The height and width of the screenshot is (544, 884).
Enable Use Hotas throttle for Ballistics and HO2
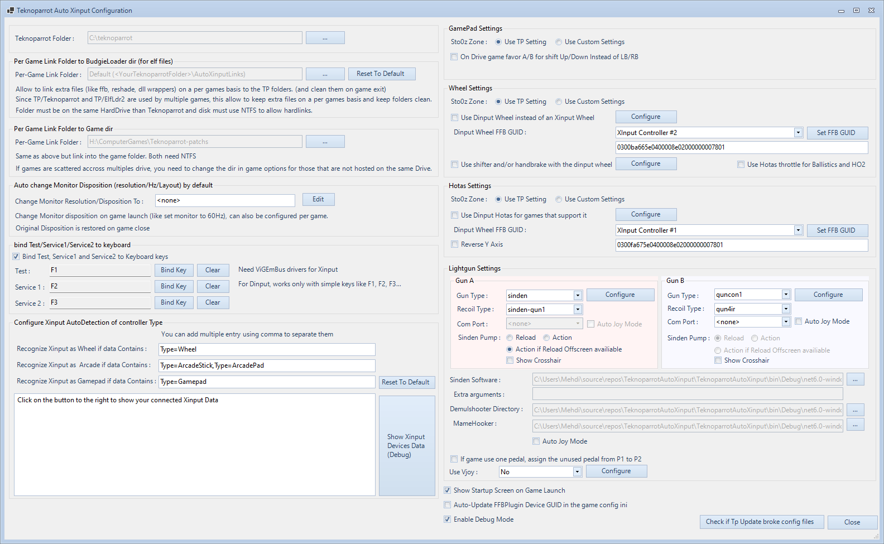741,165
